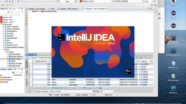Switch to the Proje tab in Navigator

[12, 9]
